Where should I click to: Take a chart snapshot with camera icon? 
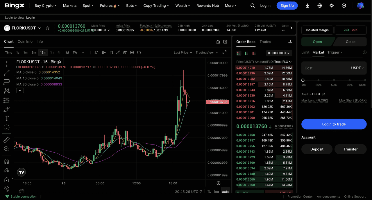pos(125,53)
